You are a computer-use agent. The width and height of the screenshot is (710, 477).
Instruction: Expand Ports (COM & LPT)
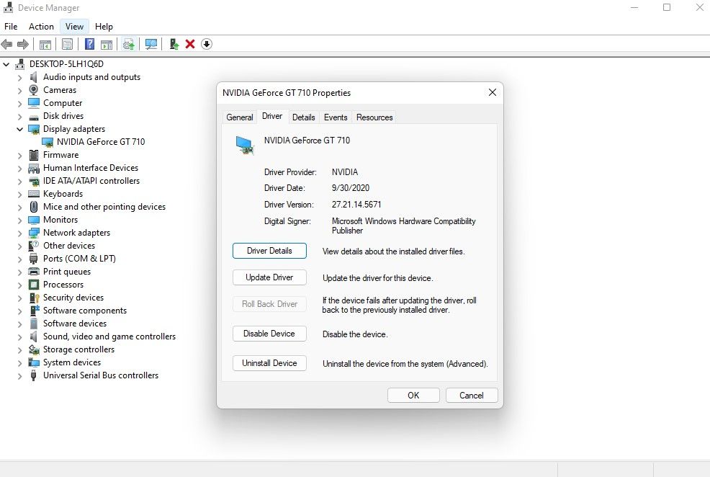pyautogui.click(x=19, y=259)
